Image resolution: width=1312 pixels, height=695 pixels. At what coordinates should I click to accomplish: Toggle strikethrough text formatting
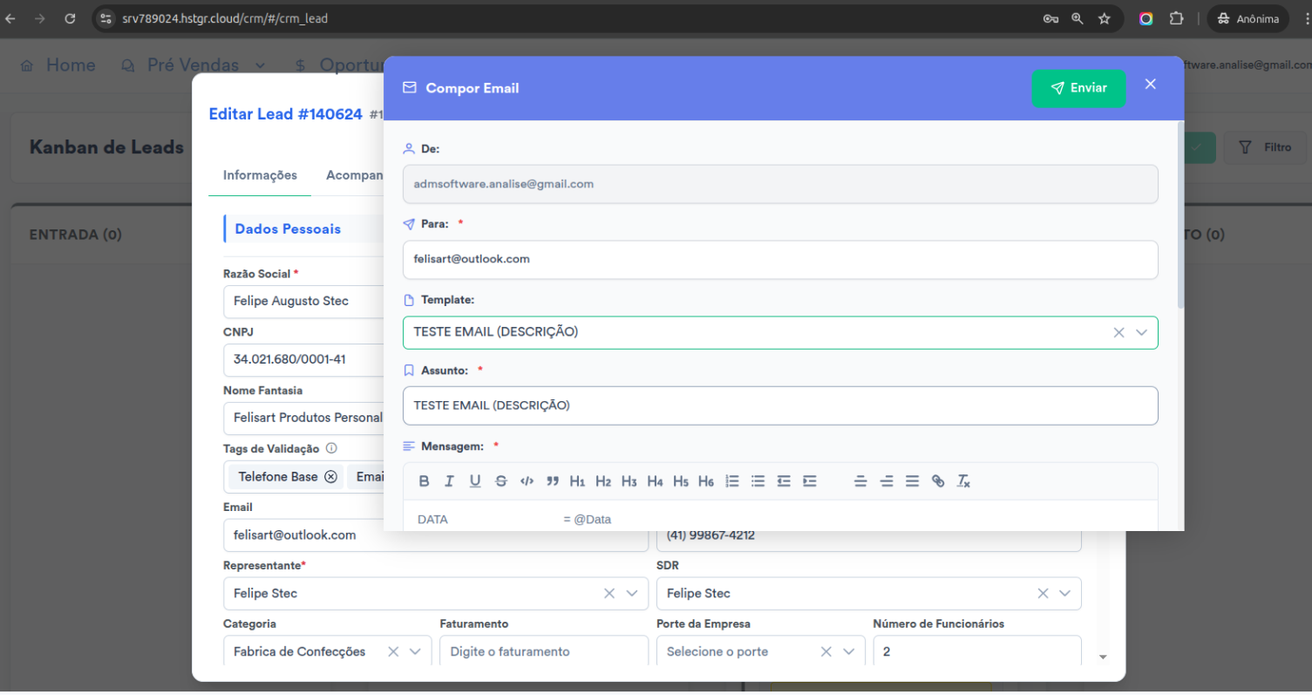pyautogui.click(x=500, y=481)
